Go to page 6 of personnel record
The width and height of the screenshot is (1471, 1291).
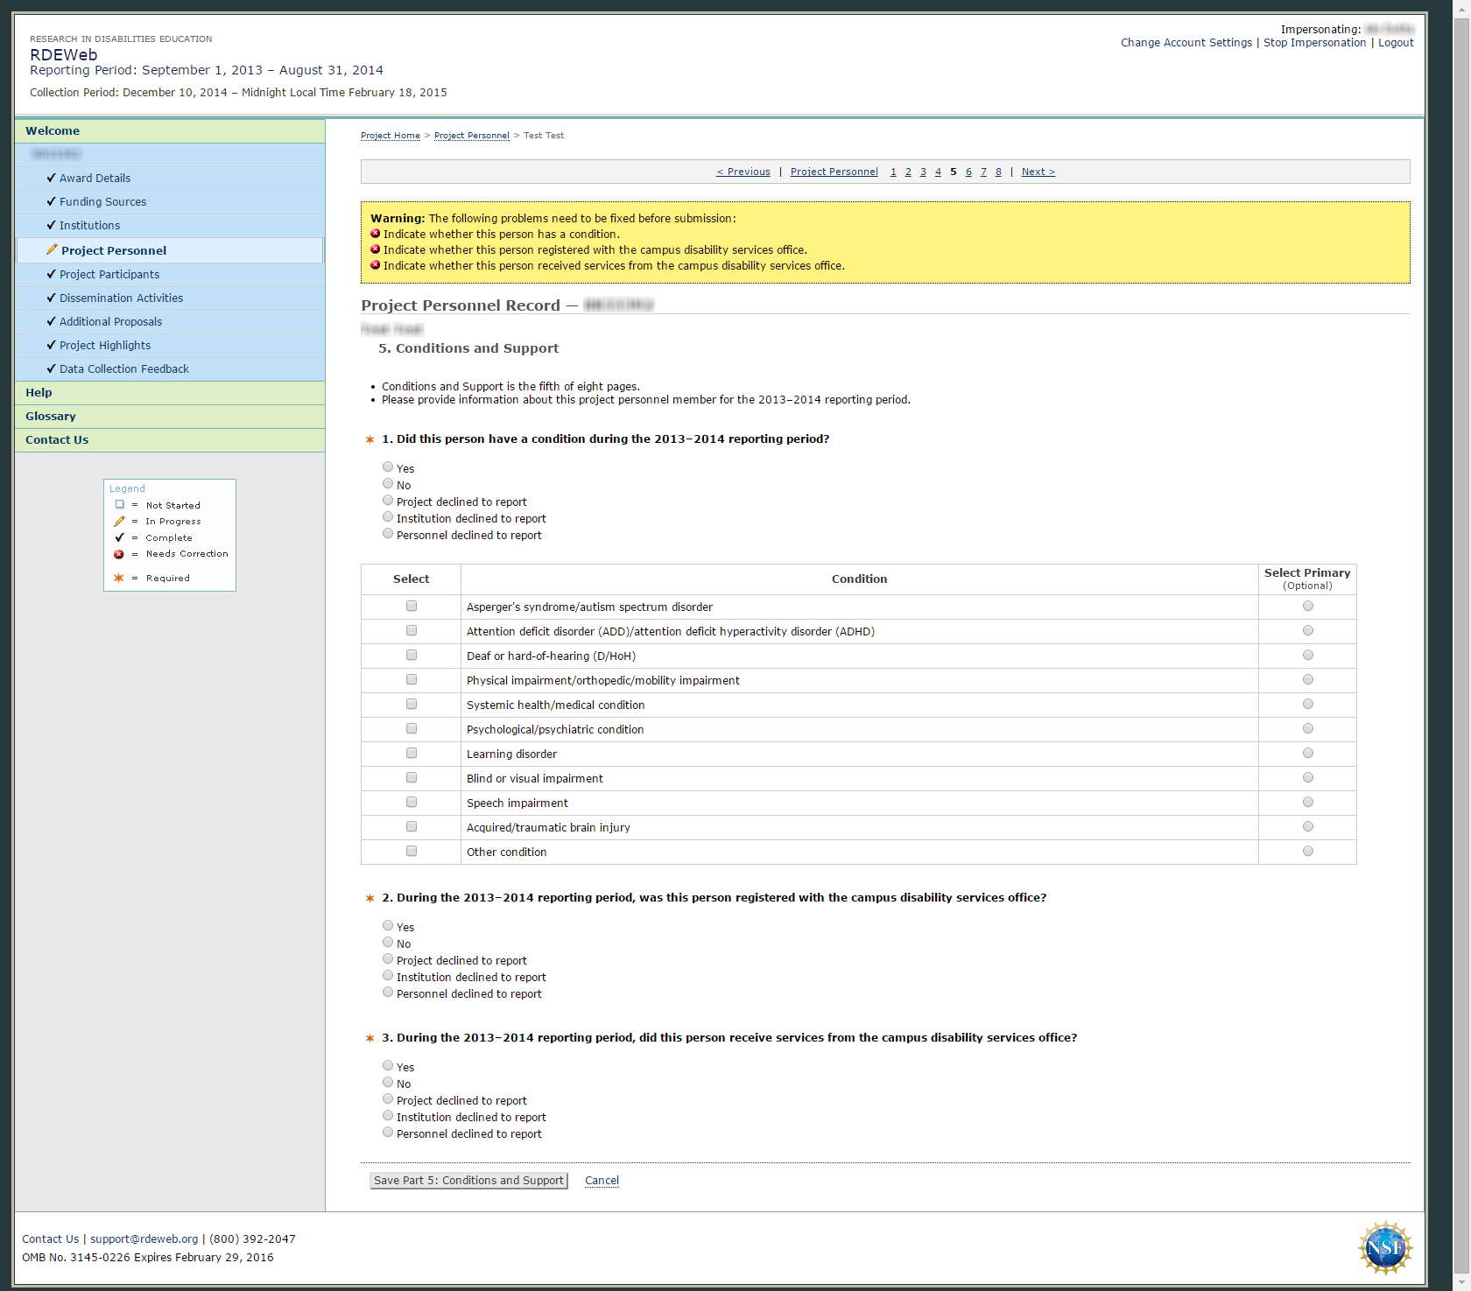[968, 172]
